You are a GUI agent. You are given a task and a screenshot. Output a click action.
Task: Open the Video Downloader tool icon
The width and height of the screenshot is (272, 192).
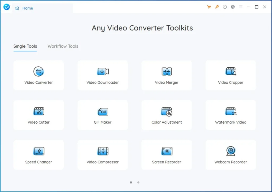[x=103, y=71]
